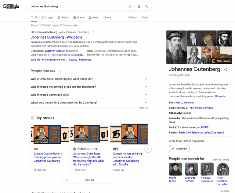Open the UPI printing press innovator story

point(127,159)
